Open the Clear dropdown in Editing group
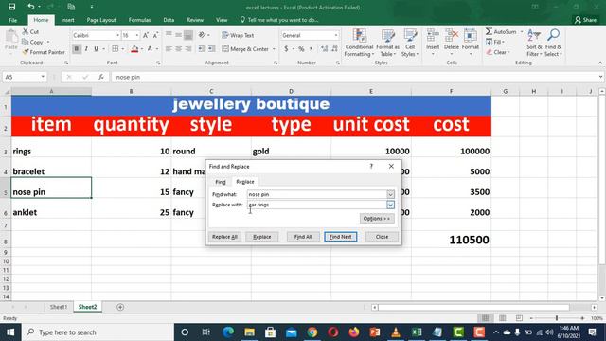606x341 pixels. click(498, 52)
